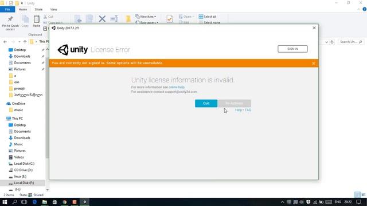Click Select none in ribbon
The width and height of the screenshot is (367, 206).
[209, 22]
